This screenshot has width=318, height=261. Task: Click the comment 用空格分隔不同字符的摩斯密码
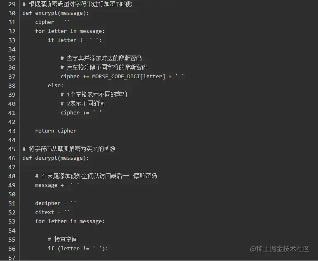104,67
